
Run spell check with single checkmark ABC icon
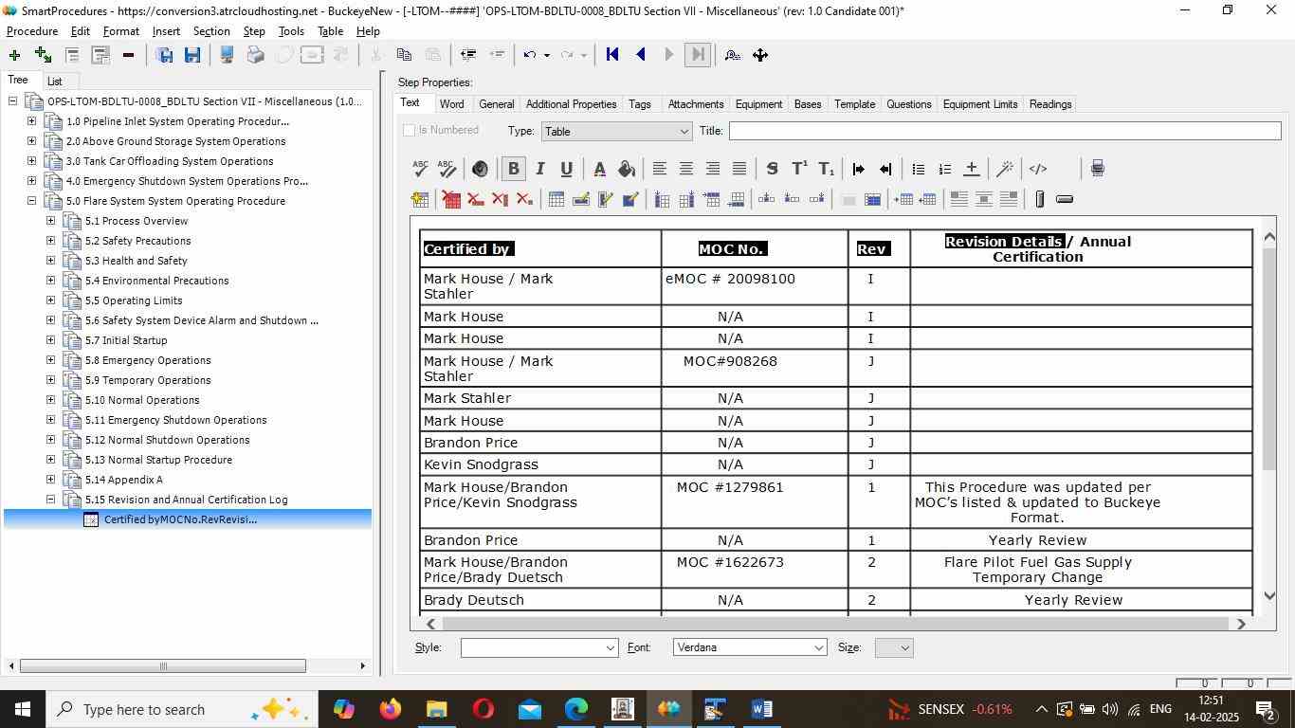point(421,169)
